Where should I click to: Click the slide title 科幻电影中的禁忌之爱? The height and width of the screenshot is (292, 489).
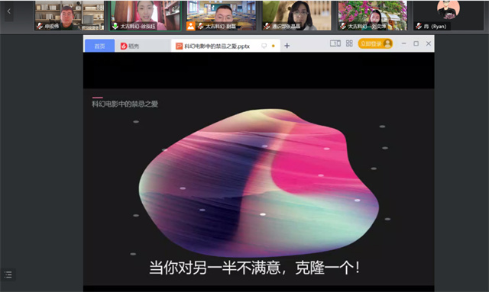[125, 104]
